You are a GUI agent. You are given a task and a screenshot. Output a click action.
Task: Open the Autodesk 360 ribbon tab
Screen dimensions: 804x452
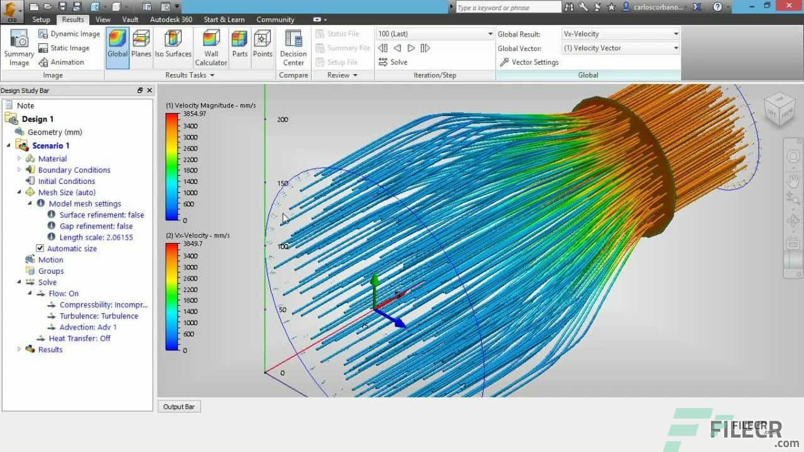pos(171,19)
